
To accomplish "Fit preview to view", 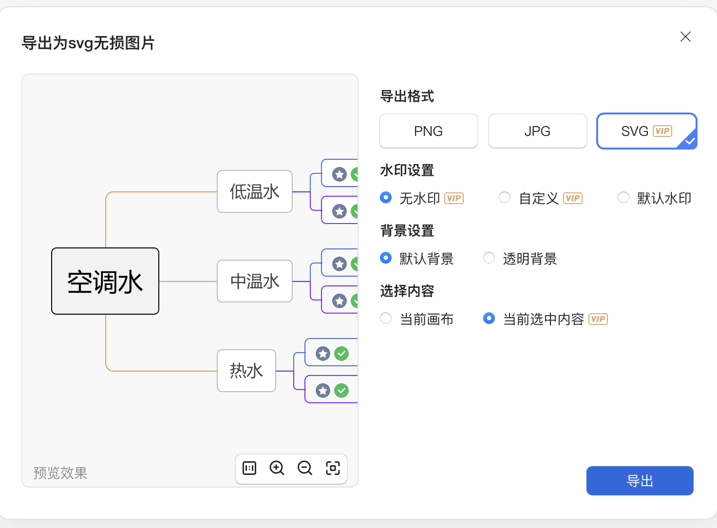I will click(x=333, y=468).
